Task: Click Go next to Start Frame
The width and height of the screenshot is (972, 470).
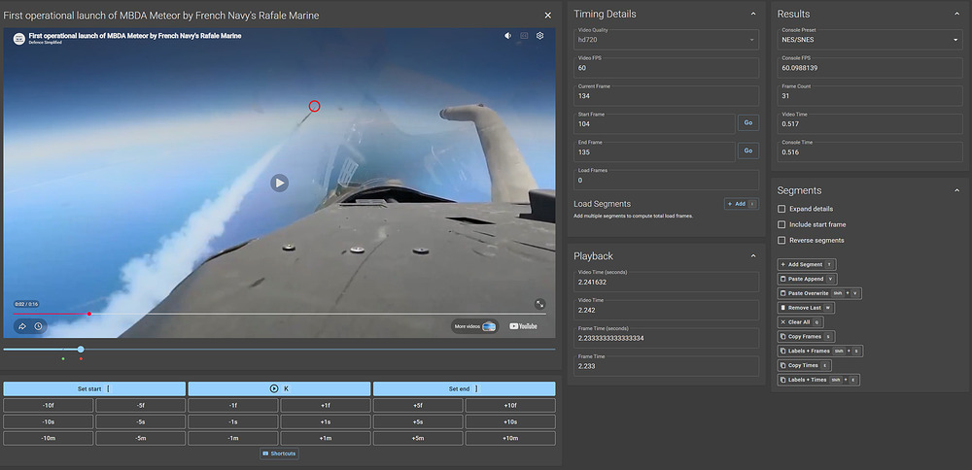Action: pos(748,122)
